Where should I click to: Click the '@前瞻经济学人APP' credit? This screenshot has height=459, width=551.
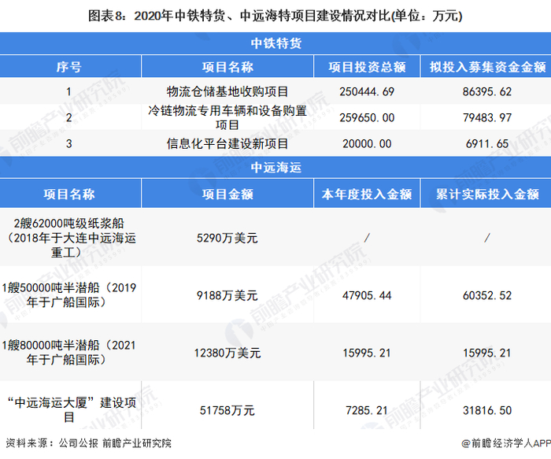[506, 442]
